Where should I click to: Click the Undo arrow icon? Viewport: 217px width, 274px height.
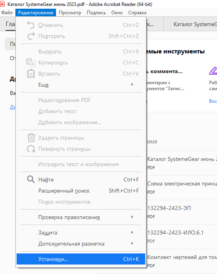pyautogui.click(x=31, y=25)
